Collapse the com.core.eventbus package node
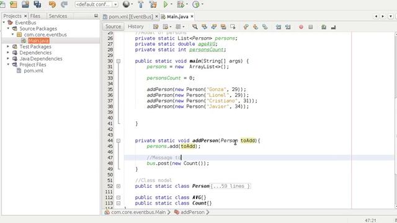The height and width of the screenshot is (223, 397). click(x=12, y=35)
